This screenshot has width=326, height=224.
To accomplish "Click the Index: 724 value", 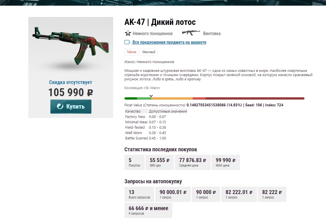I will point(274,105).
